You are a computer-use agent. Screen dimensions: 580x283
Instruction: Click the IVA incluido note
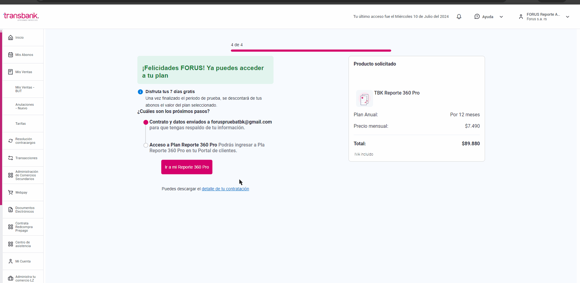point(364,154)
